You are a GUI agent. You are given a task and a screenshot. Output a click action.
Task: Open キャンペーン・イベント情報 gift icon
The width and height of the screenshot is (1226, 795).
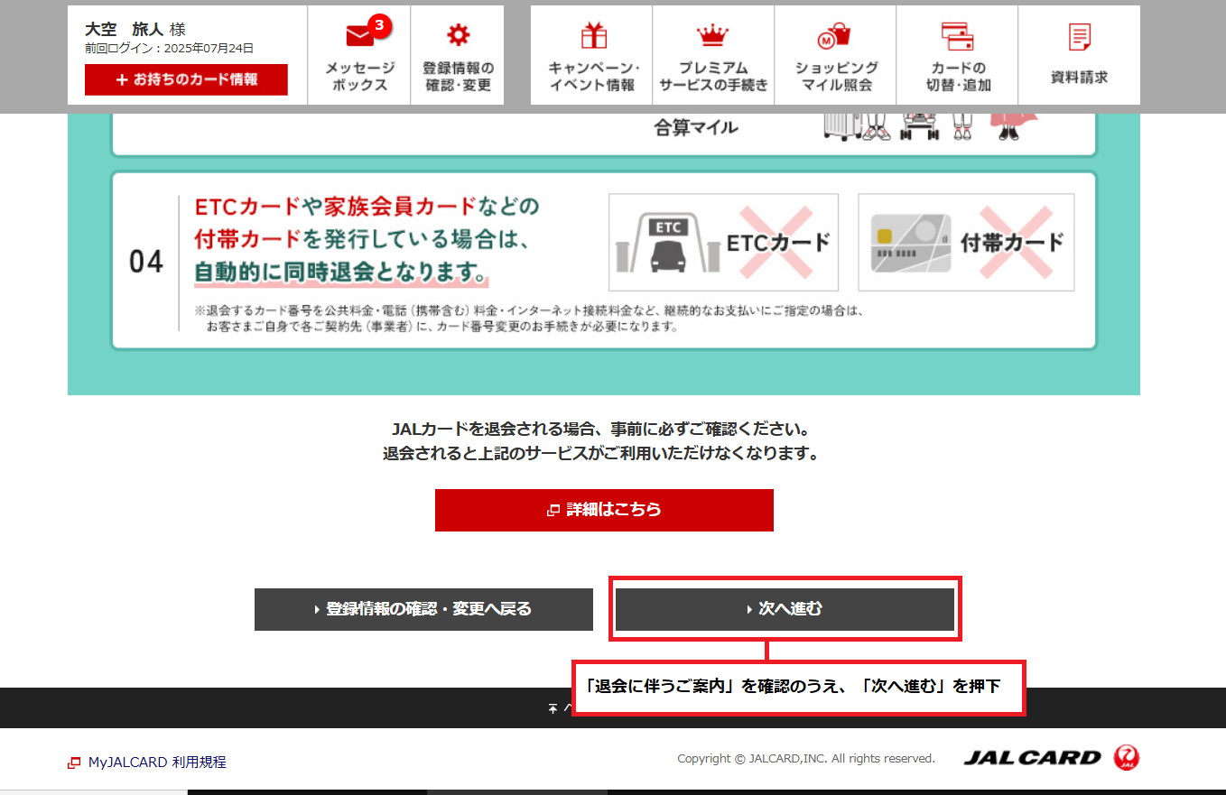click(x=593, y=35)
